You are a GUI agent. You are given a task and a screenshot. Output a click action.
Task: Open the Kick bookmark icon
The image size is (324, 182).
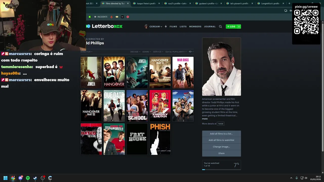pyautogui.click(x=90, y=17)
